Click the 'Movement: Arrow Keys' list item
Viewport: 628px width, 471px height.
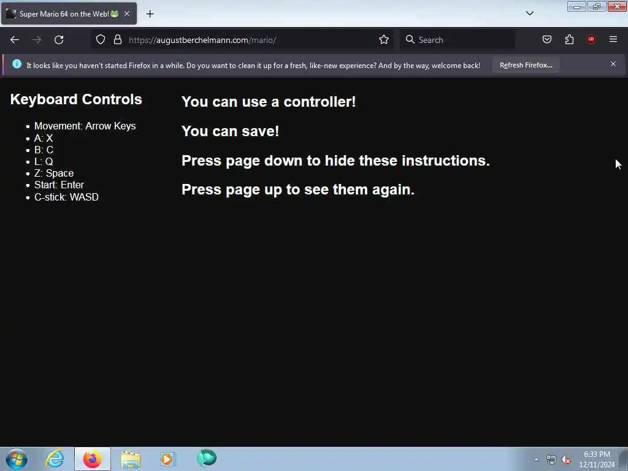(85, 126)
